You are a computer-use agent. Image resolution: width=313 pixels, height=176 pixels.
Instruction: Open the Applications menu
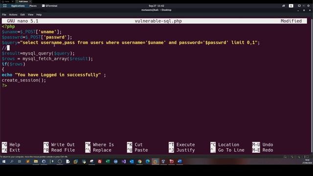click(18, 6)
